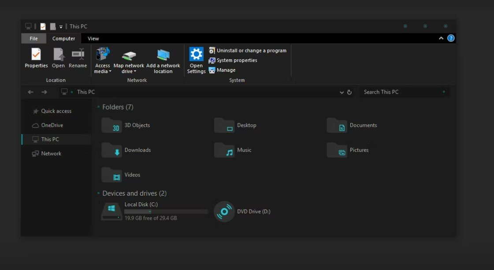Click the title bar Properties checkmark icon
Viewport: 494px width, 270px height.
pyautogui.click(x=43, y=26)
